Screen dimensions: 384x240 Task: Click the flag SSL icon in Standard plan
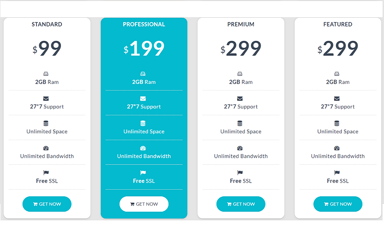coord(46,173)
